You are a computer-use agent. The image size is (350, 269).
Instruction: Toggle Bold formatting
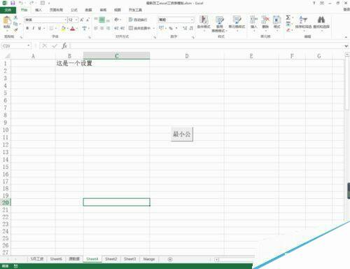[x=27, y=28]
